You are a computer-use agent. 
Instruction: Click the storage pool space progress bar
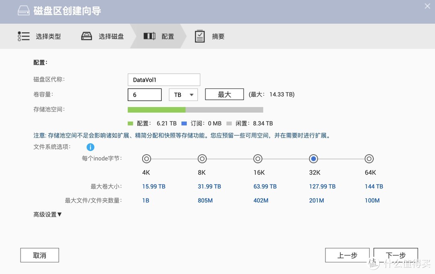pos(195,109)
